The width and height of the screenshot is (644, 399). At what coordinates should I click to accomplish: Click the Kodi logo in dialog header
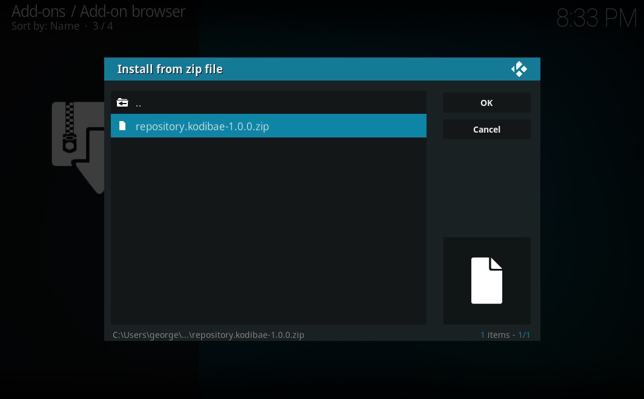[x=519, y=70]
